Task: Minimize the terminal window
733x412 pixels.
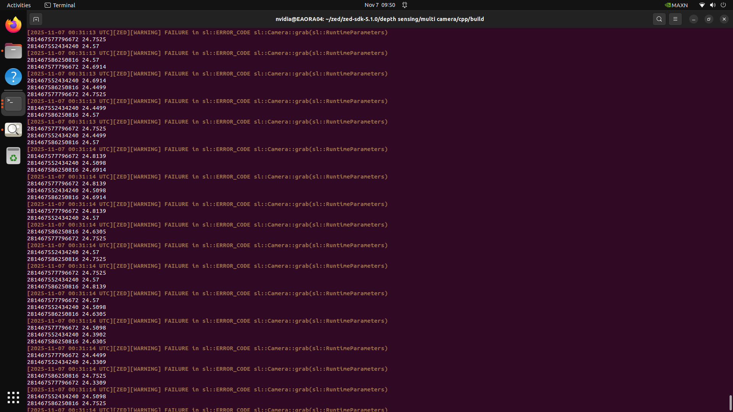Action: point(693,19)
